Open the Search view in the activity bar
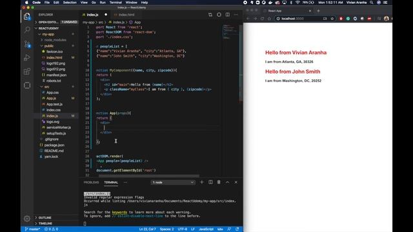 (x=27, y=30)
